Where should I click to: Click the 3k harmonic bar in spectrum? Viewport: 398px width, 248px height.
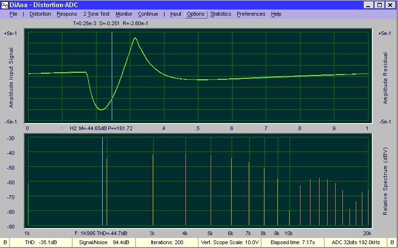(x=153, y=190)
